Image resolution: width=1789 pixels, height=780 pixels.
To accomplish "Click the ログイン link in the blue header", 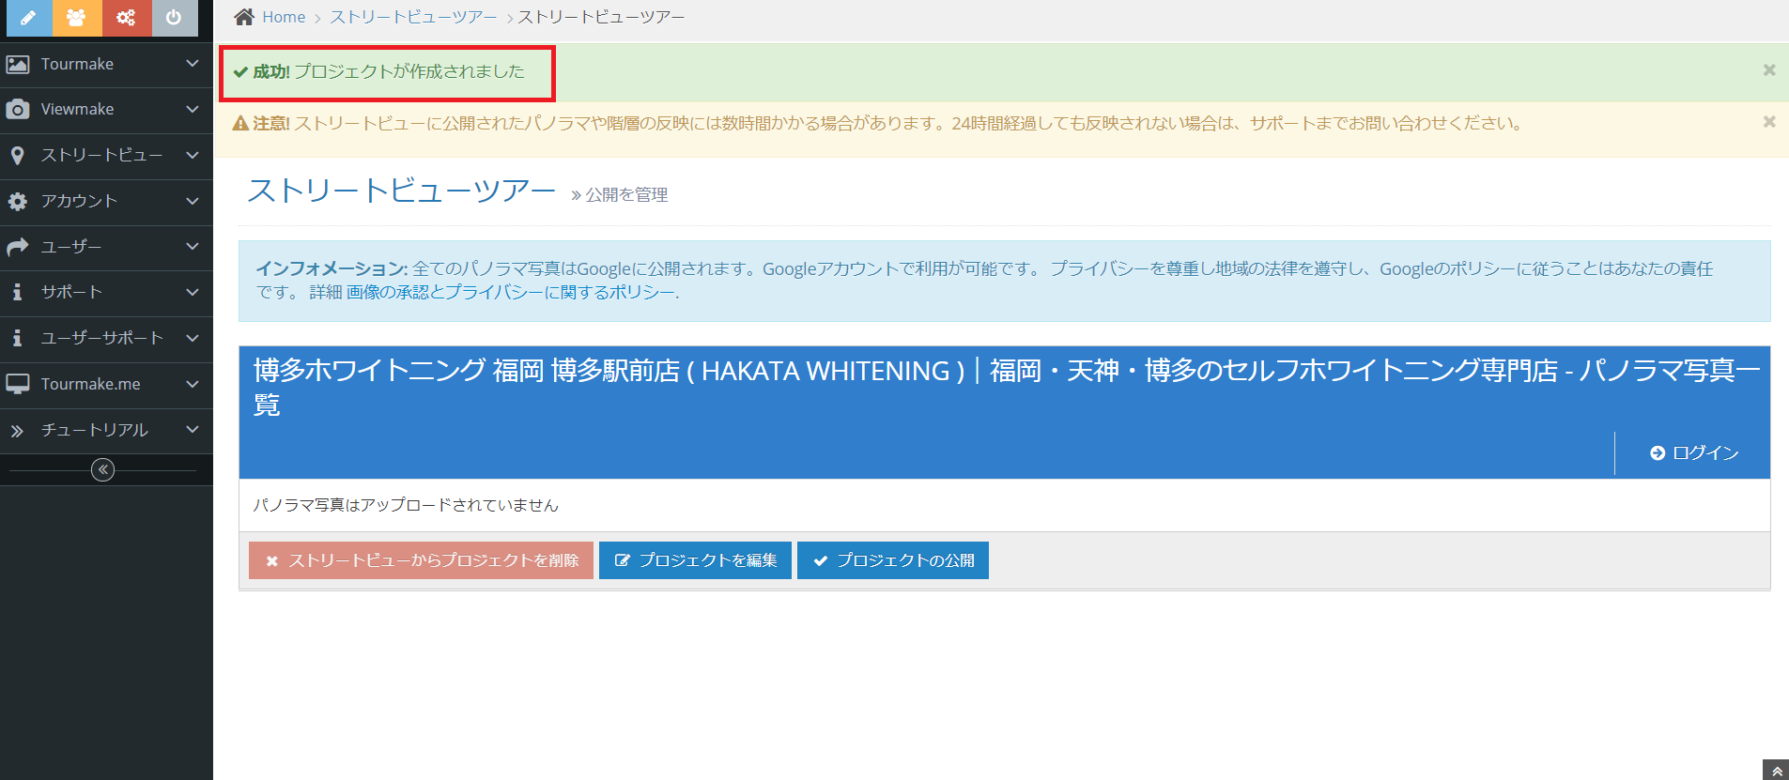I will (1694, 453).
